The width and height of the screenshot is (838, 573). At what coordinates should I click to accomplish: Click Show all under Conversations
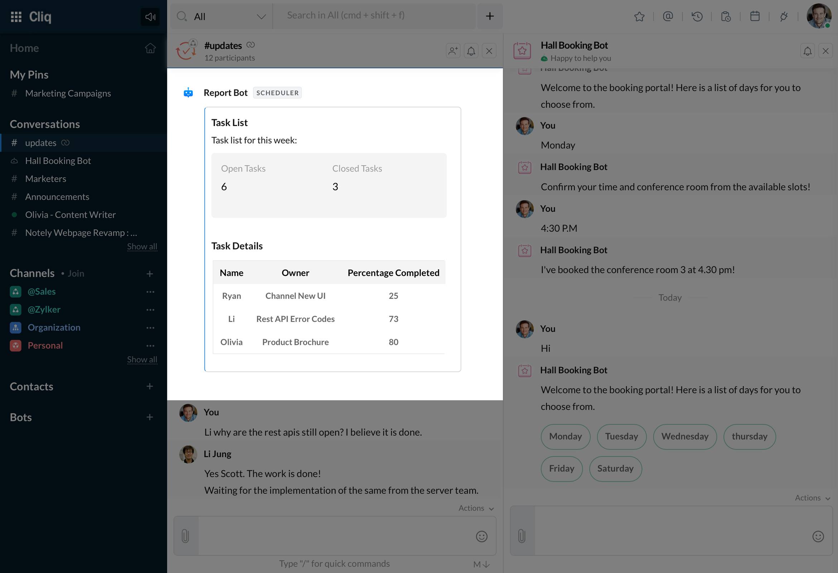click(x=142, y=247)
